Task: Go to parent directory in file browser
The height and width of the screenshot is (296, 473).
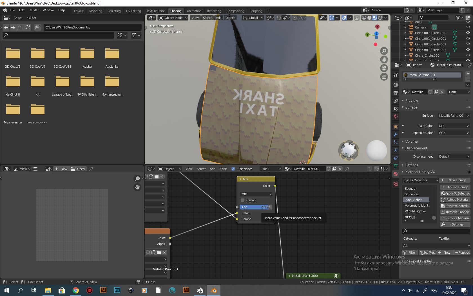Action: point(20,27)
